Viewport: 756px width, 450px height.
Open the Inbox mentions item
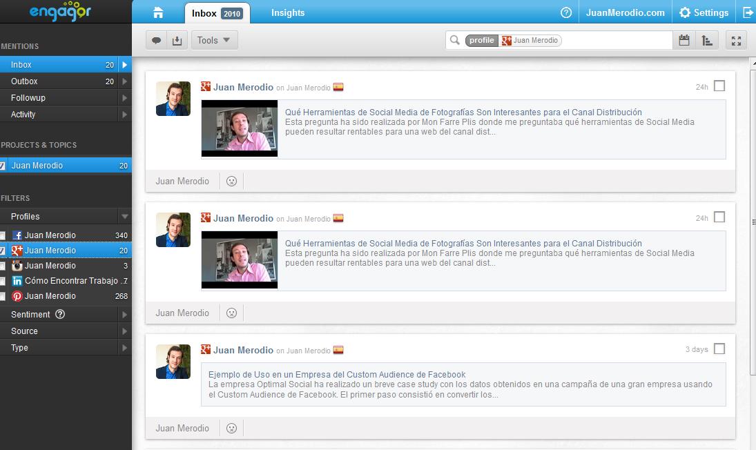click(59, 65)
